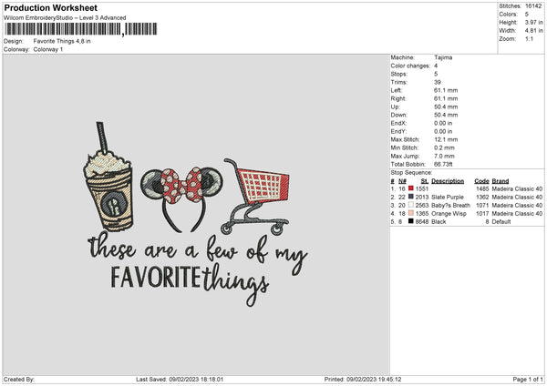The width and height of the screenshot is (547, 386).
Task: Click the Slate Purple color swatch
Action: (x=410, y=197)
